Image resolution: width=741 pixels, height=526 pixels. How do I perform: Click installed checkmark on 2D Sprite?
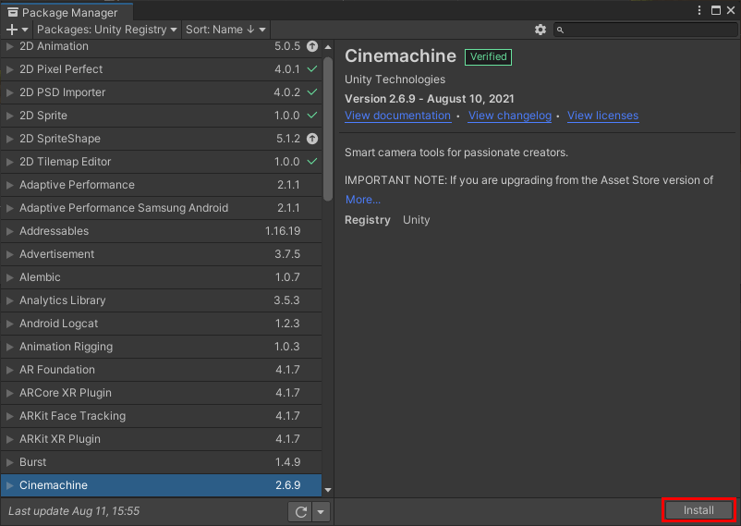coord(312,116)
